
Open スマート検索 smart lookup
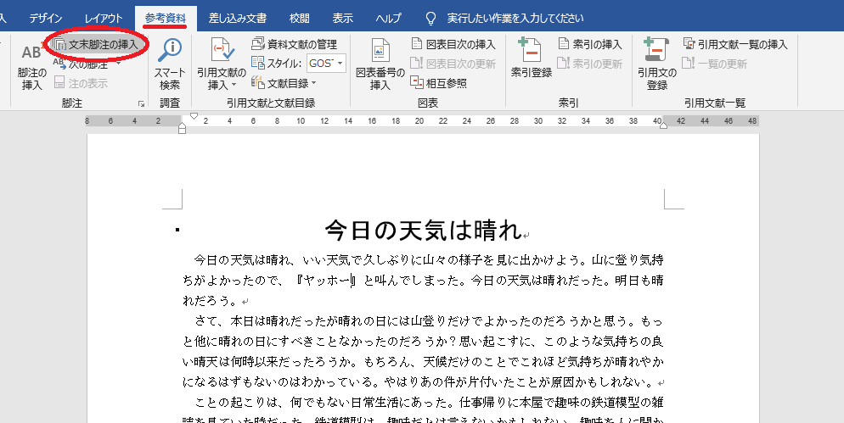point(170,65)
